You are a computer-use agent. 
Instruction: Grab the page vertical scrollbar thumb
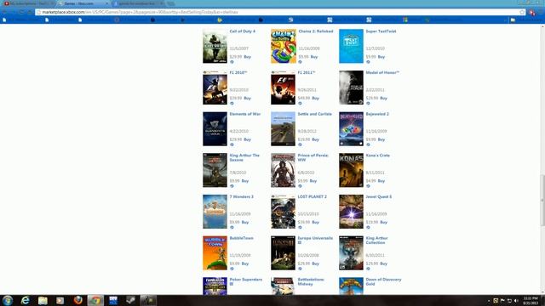coord(542,201)
